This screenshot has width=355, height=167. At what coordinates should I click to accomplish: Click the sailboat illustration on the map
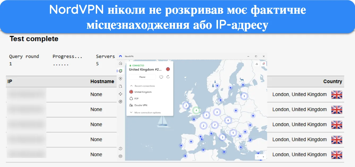164,121
